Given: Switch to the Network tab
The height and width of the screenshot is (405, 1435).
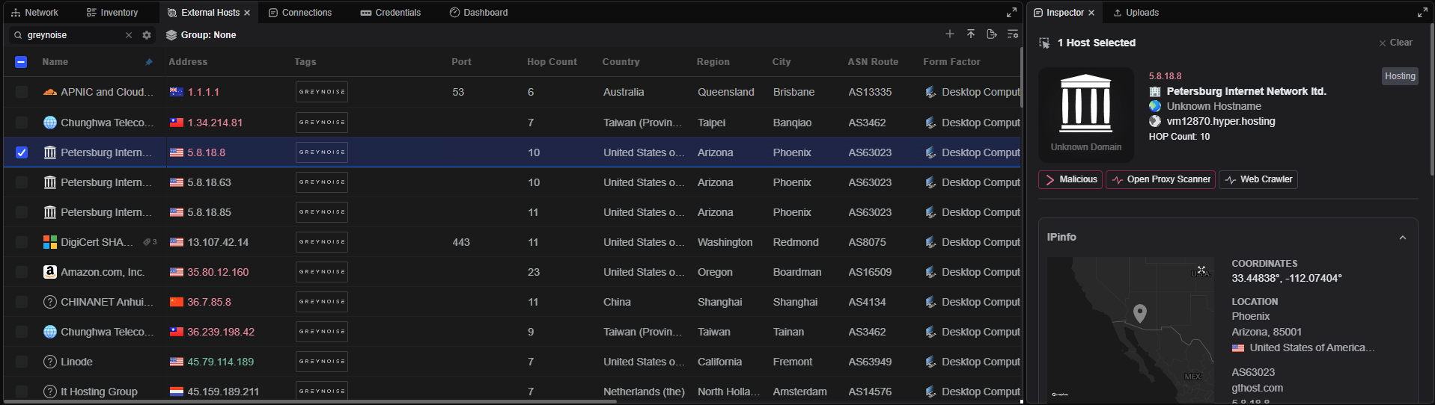Looking at the screenshot, I should 34,13.
